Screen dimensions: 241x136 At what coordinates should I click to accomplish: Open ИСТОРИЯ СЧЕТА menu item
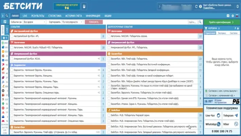point(74,16)
